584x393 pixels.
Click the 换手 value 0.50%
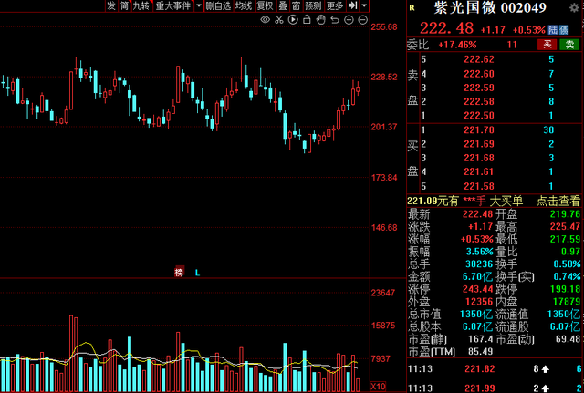567,264
